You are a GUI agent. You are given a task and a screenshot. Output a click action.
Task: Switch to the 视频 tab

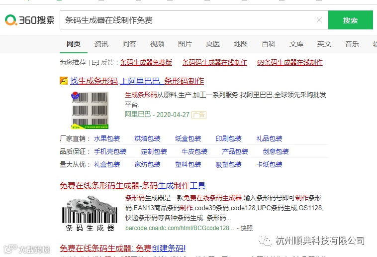coord(157,44)
